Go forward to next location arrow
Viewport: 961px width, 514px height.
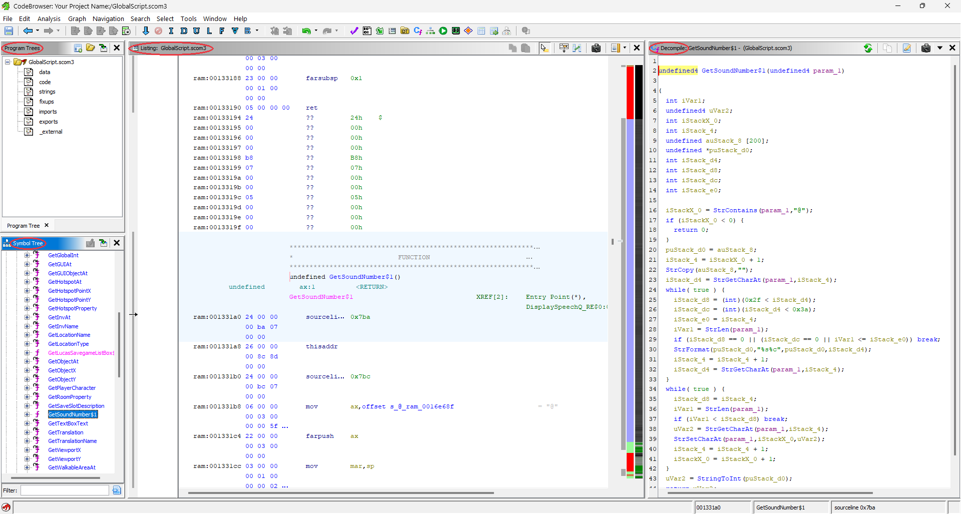[x=49, y=31]
